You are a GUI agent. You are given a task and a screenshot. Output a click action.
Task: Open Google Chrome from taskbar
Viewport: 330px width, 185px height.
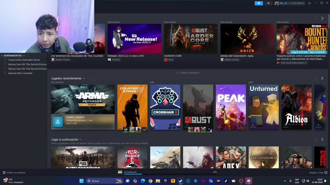click(150, 181)
